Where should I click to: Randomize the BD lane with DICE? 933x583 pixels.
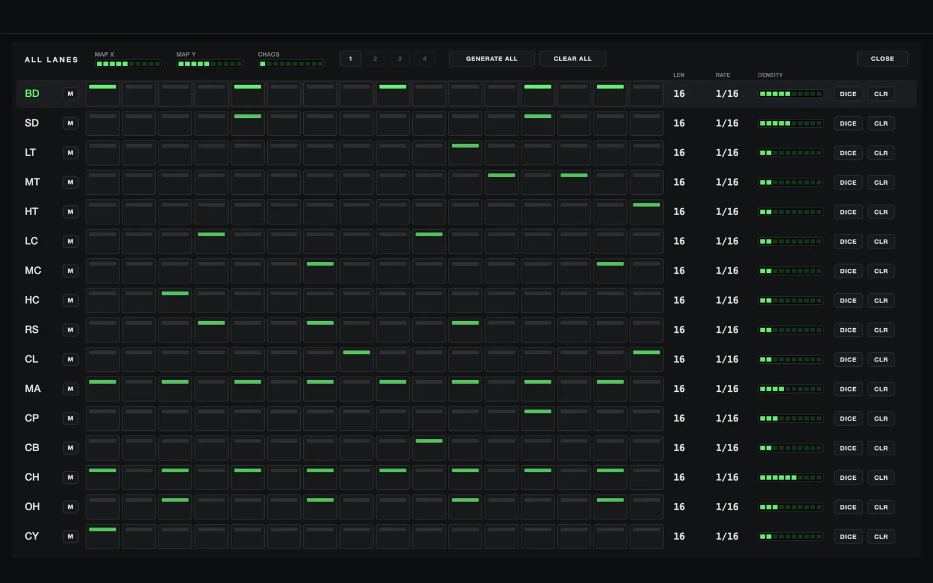coord(848,94)
